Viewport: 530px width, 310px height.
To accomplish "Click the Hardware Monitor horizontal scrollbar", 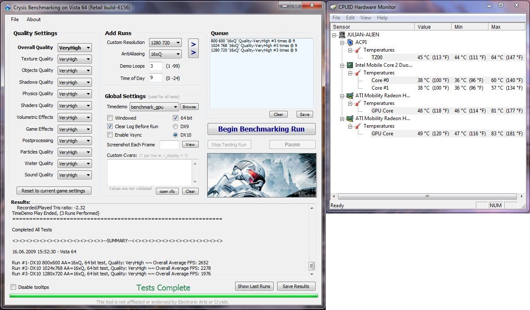I will 427,197.
